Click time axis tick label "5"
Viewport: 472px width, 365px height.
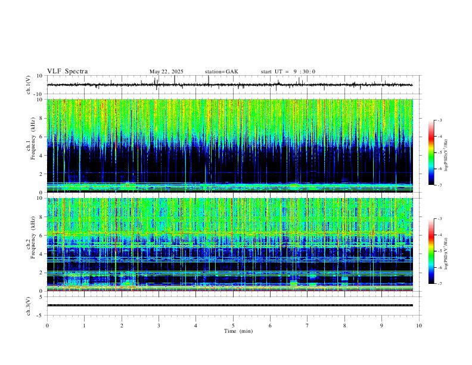click(x=233, y=326)
